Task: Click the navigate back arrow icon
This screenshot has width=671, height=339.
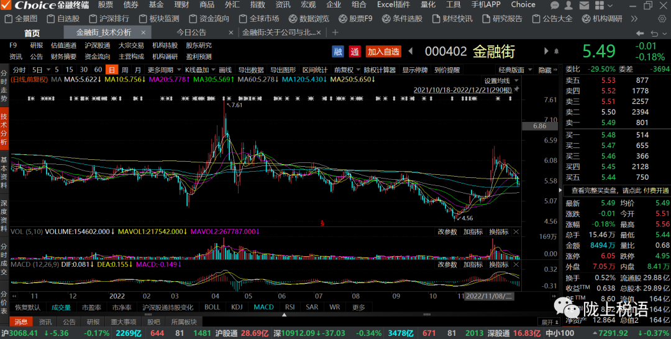Action: [x=640, y=33]
